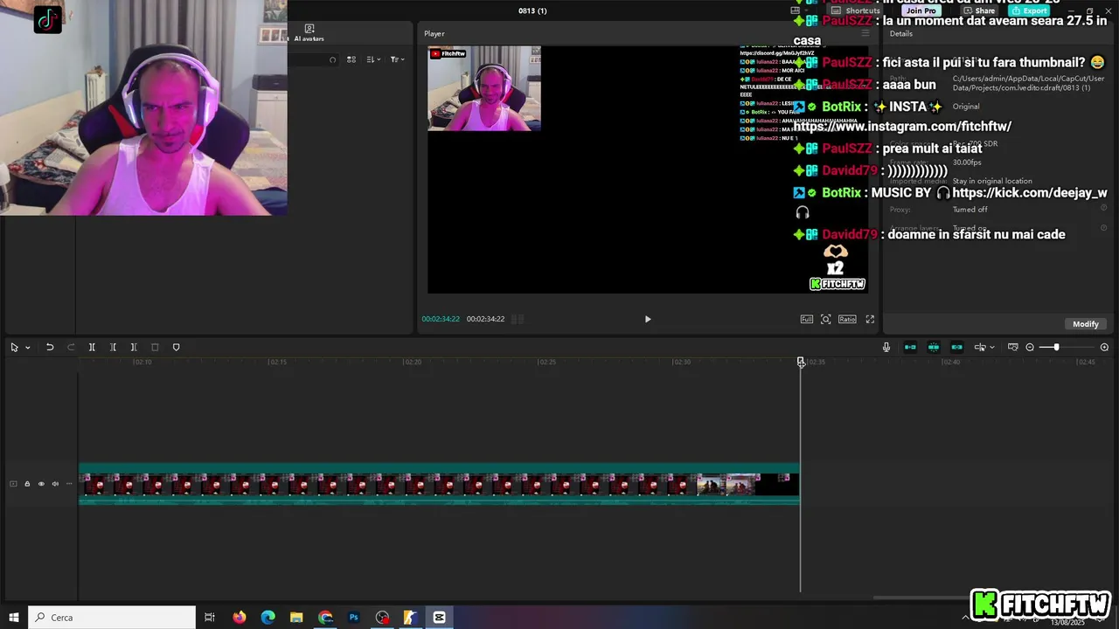
Task: Click the playhead marker at 02:34
Action: [x=801, y=362]
